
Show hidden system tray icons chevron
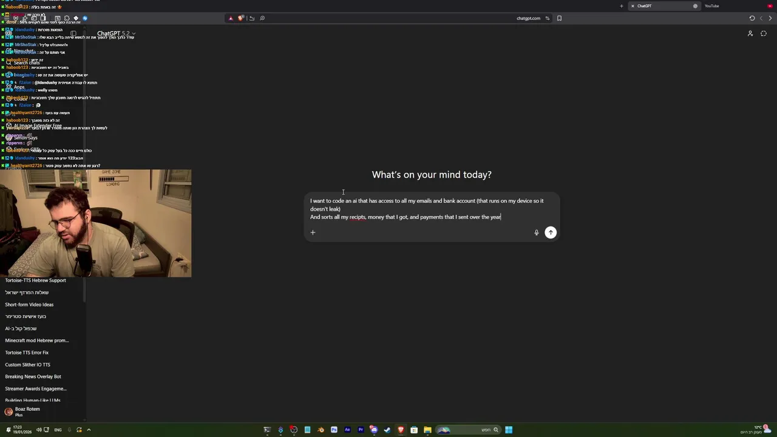(89, 430)
